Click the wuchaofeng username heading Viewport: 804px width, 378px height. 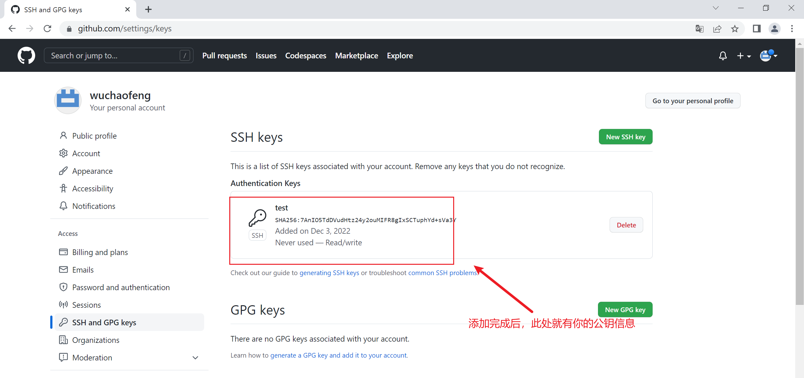[x=120, y=95]
